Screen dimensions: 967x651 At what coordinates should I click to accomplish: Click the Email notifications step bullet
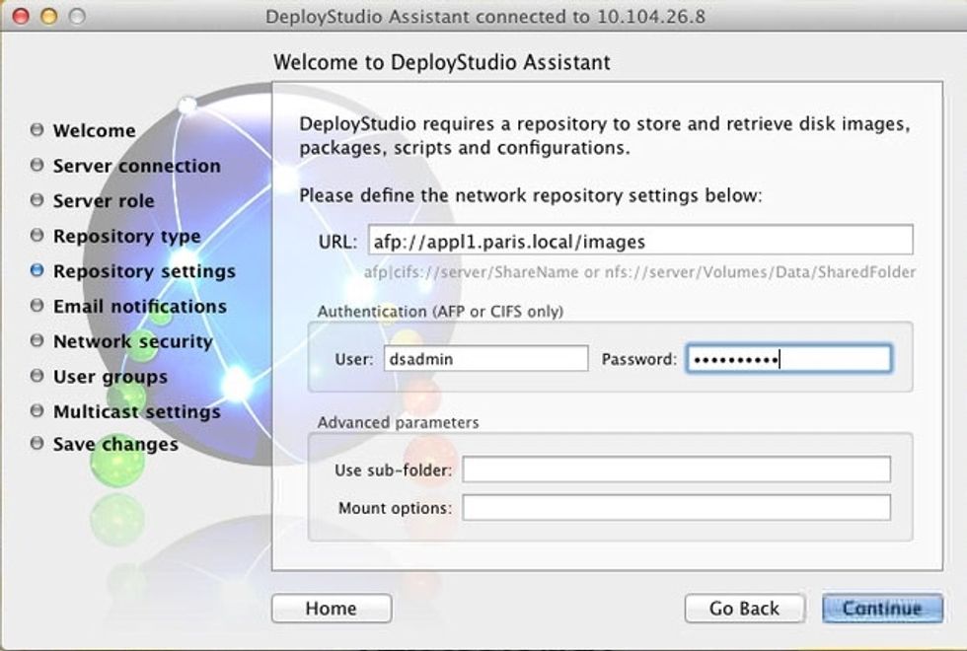pos(37,306)
